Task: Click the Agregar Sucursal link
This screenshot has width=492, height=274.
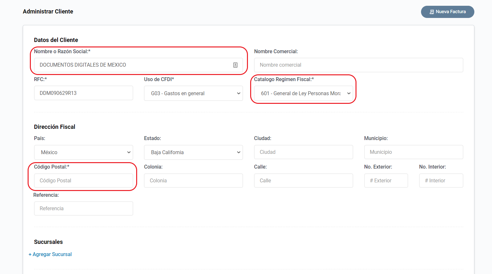Action: 50,254
